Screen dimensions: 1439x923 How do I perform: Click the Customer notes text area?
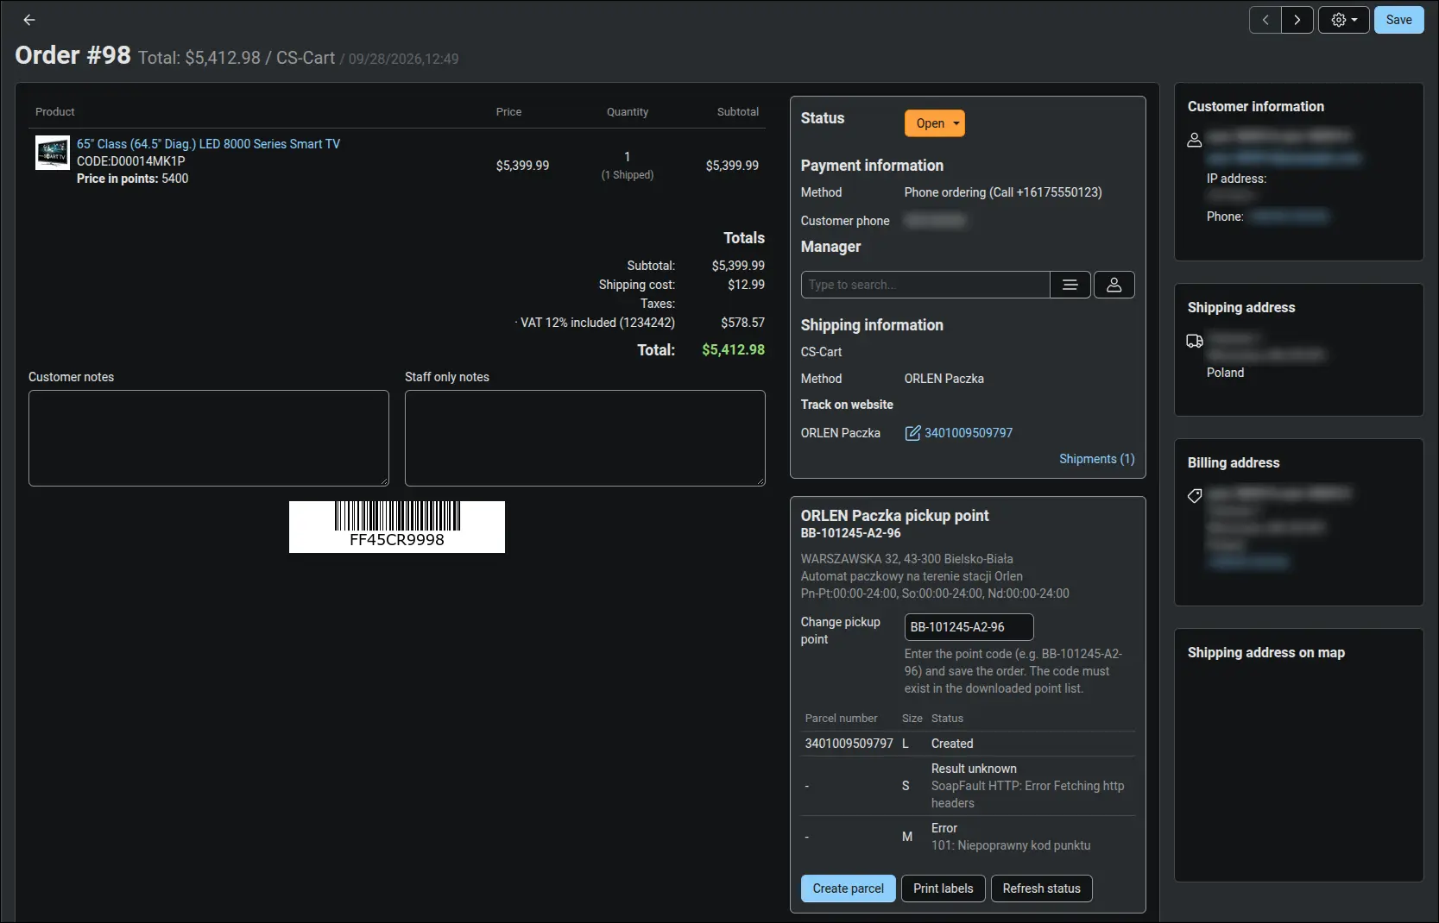click(209, 438)
